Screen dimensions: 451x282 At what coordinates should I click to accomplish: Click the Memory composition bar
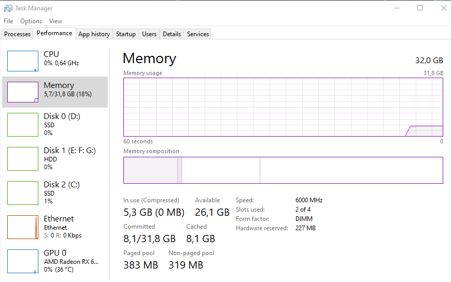[x=283, y=170]
